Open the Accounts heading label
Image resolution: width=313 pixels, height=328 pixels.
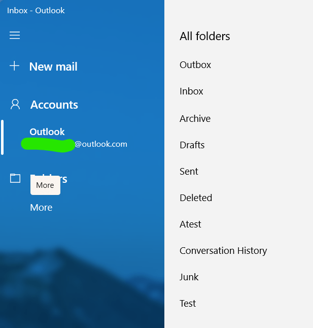pos(54,105)
